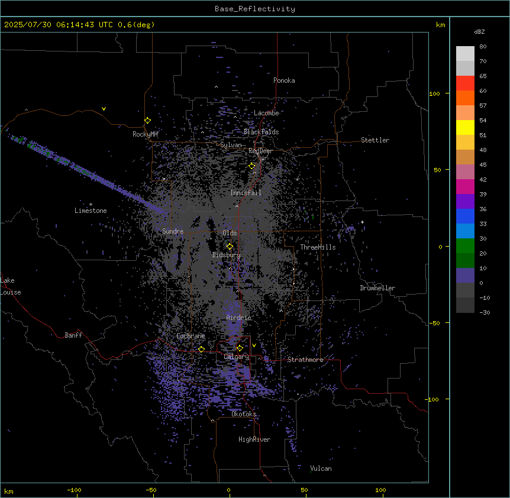Viewport: 510px width, 498px height.
Task: Click the Sylvan map label
Action: [x=231, y=145]
